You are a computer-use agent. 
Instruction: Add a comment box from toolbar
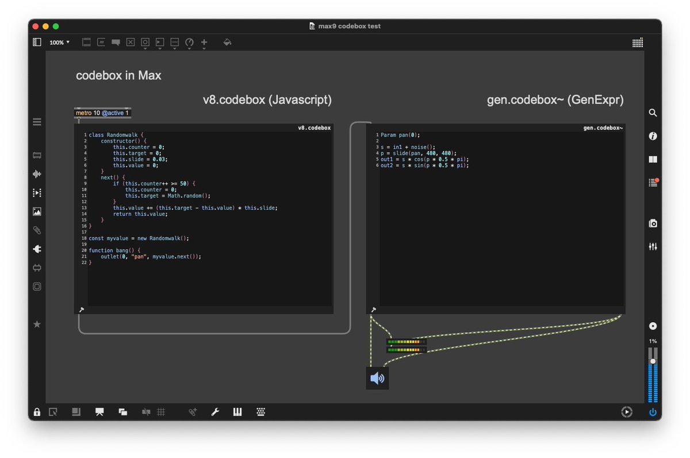coord(116,43)
